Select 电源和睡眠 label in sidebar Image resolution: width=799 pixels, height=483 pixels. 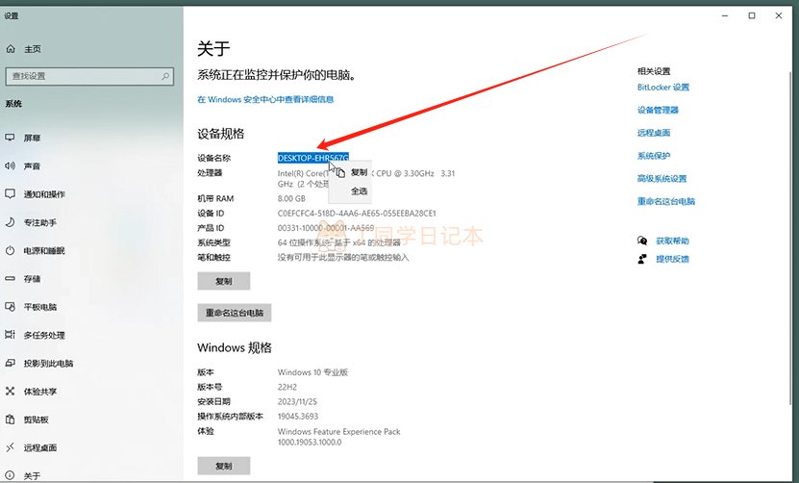click(x=44, y=250)
